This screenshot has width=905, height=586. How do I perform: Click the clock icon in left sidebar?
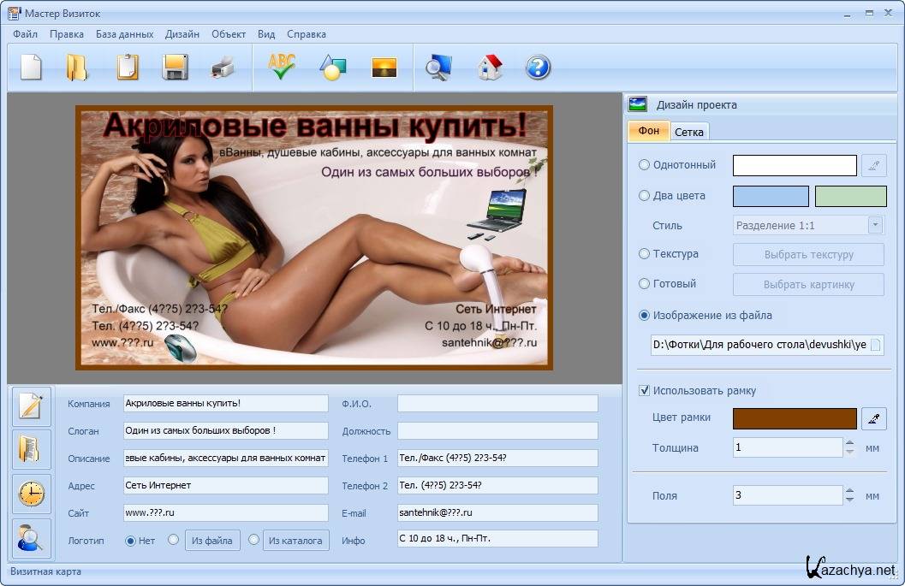click(31, 494)
